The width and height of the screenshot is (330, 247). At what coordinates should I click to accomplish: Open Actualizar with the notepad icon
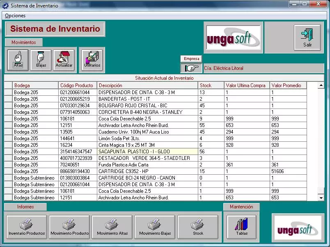[64, 60]
